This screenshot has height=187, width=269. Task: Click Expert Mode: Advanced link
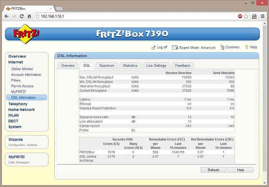[x=197, y=48]
